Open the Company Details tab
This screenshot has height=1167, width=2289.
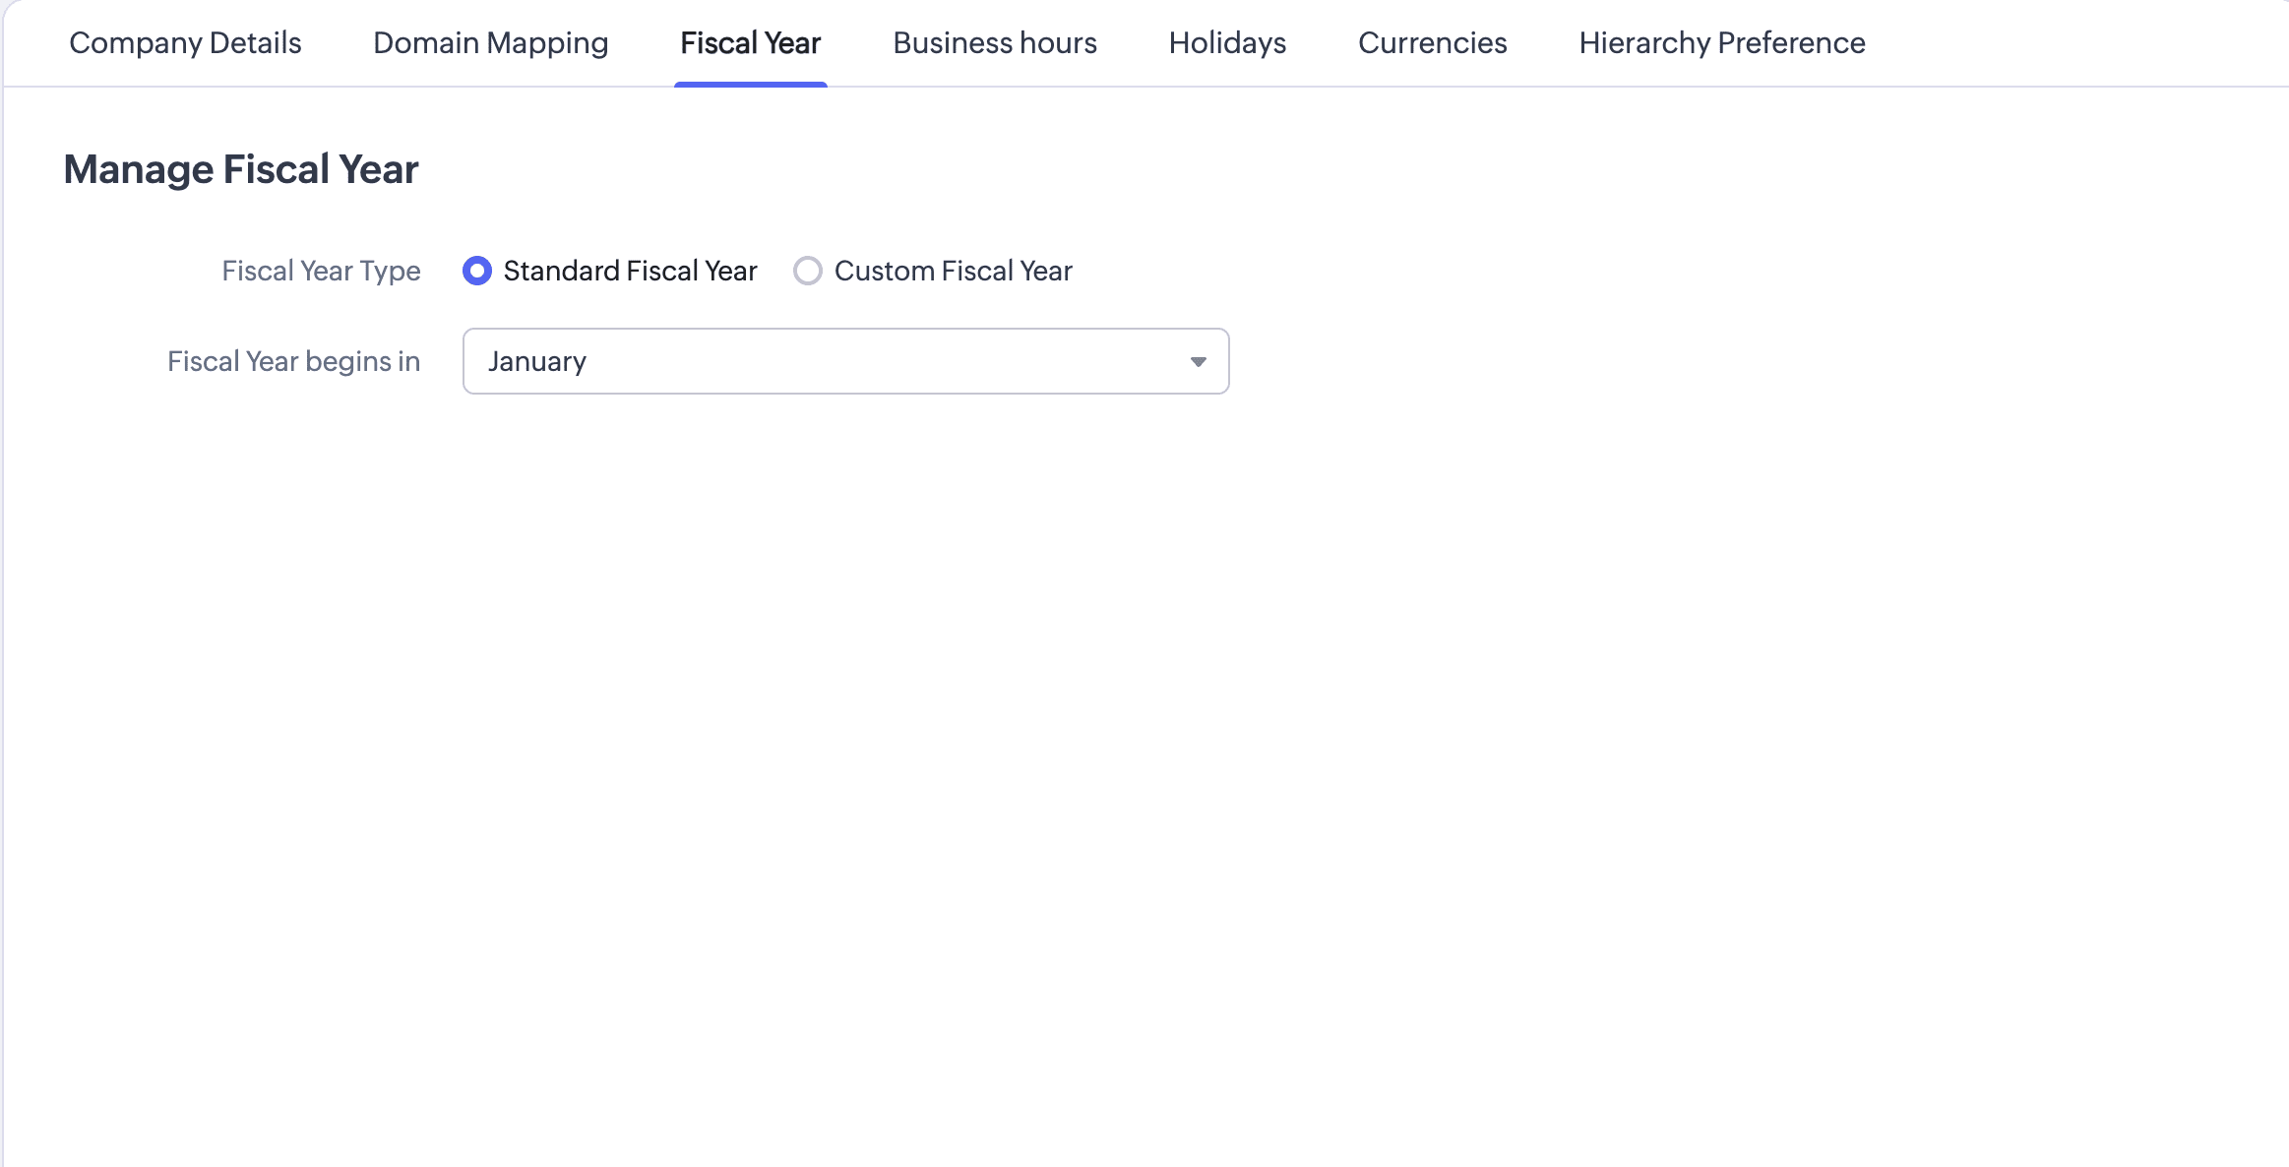click(x=185, y=43)
